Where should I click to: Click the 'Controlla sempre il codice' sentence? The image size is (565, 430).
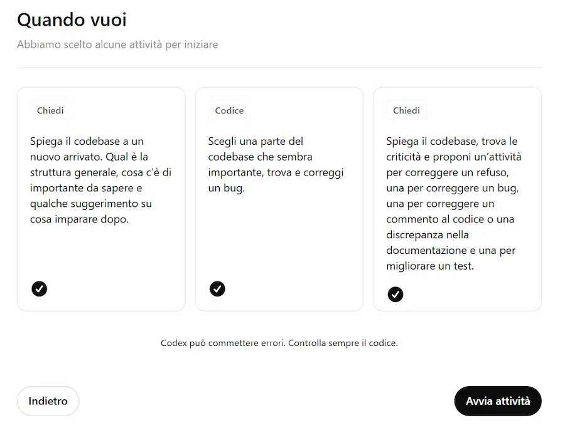tap(343, 343)
